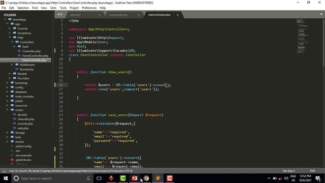
Task: Open the Edit menu
Action: [x=11, y=8]
